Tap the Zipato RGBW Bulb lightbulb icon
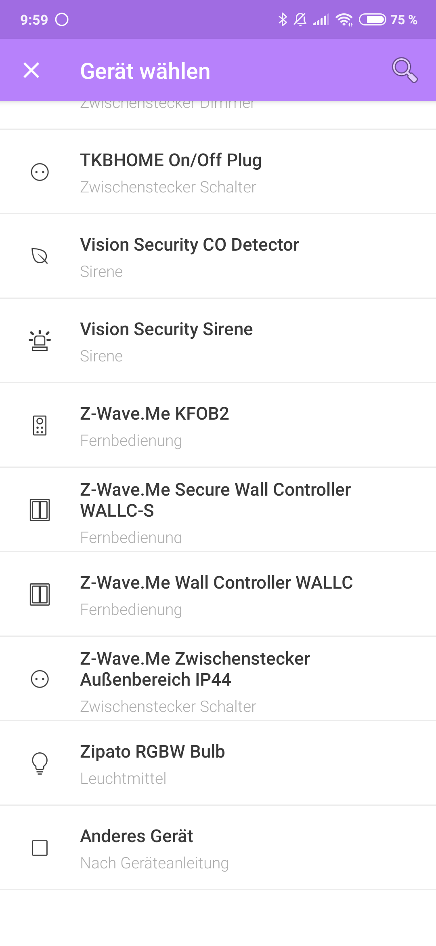This screenshot has height=946, width=436. [x=40, y=763]
